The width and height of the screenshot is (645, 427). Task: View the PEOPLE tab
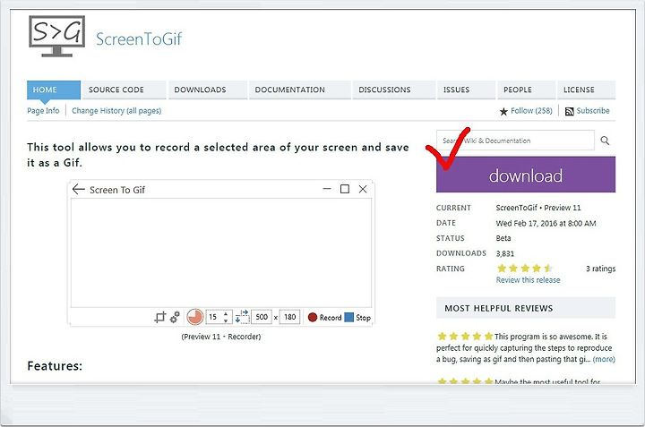point(526,90)
